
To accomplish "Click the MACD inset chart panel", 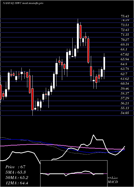I will click(x=74, y=174).
